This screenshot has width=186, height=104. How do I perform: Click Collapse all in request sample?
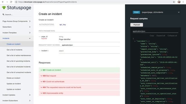pyautogui.click(x=172, y=36)
